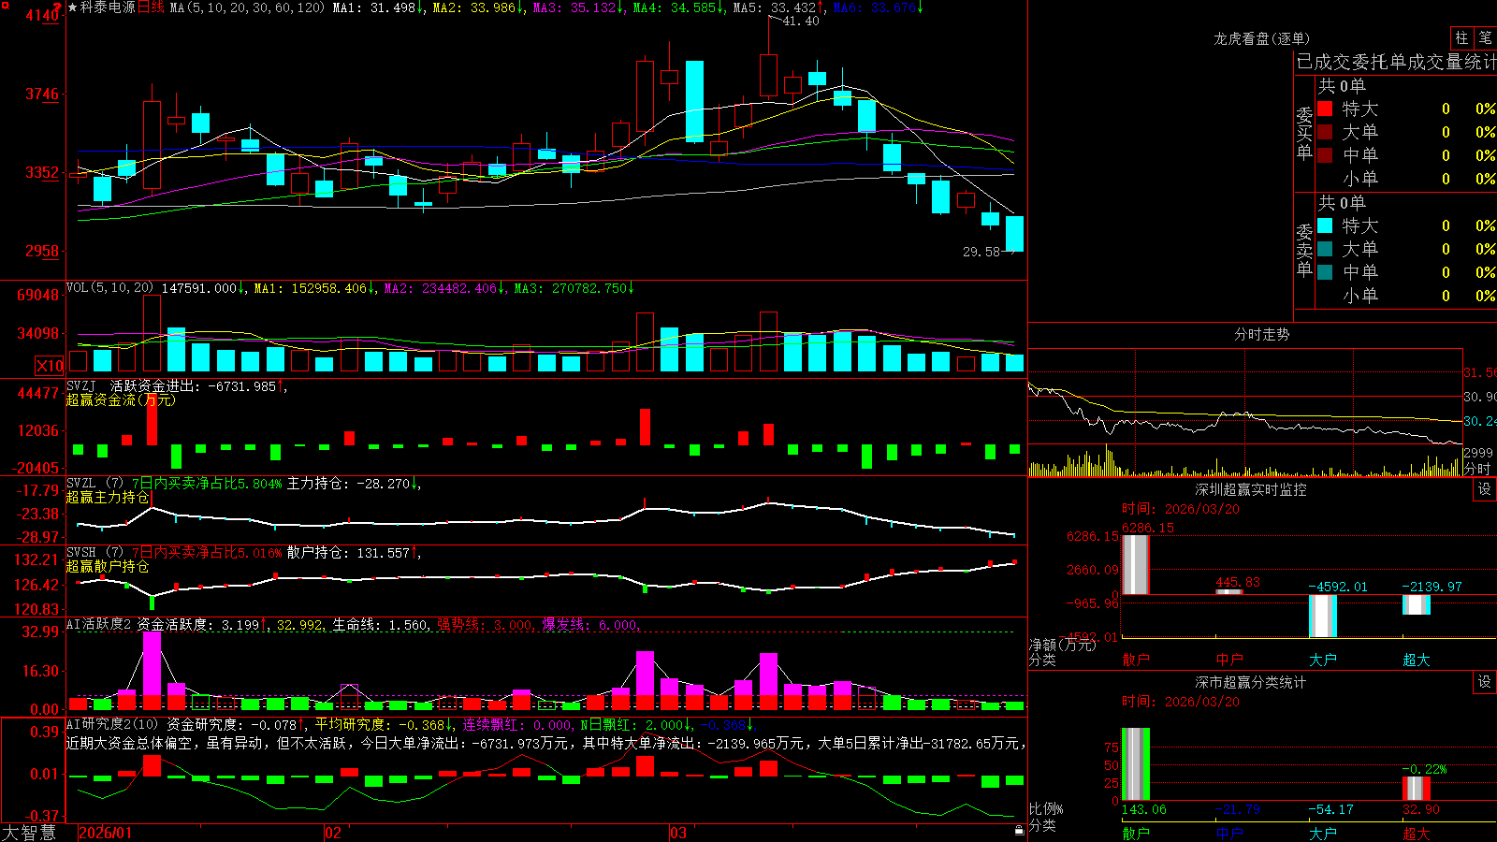Click 散户 label in 深圳超赢实时监控 chart
Image resolution: width=1497 pixels, height=842 pixels.
pos(1136,660)
